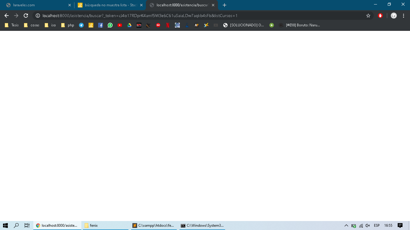Open the 16:55 clock calendar

(x=388, y=226)
